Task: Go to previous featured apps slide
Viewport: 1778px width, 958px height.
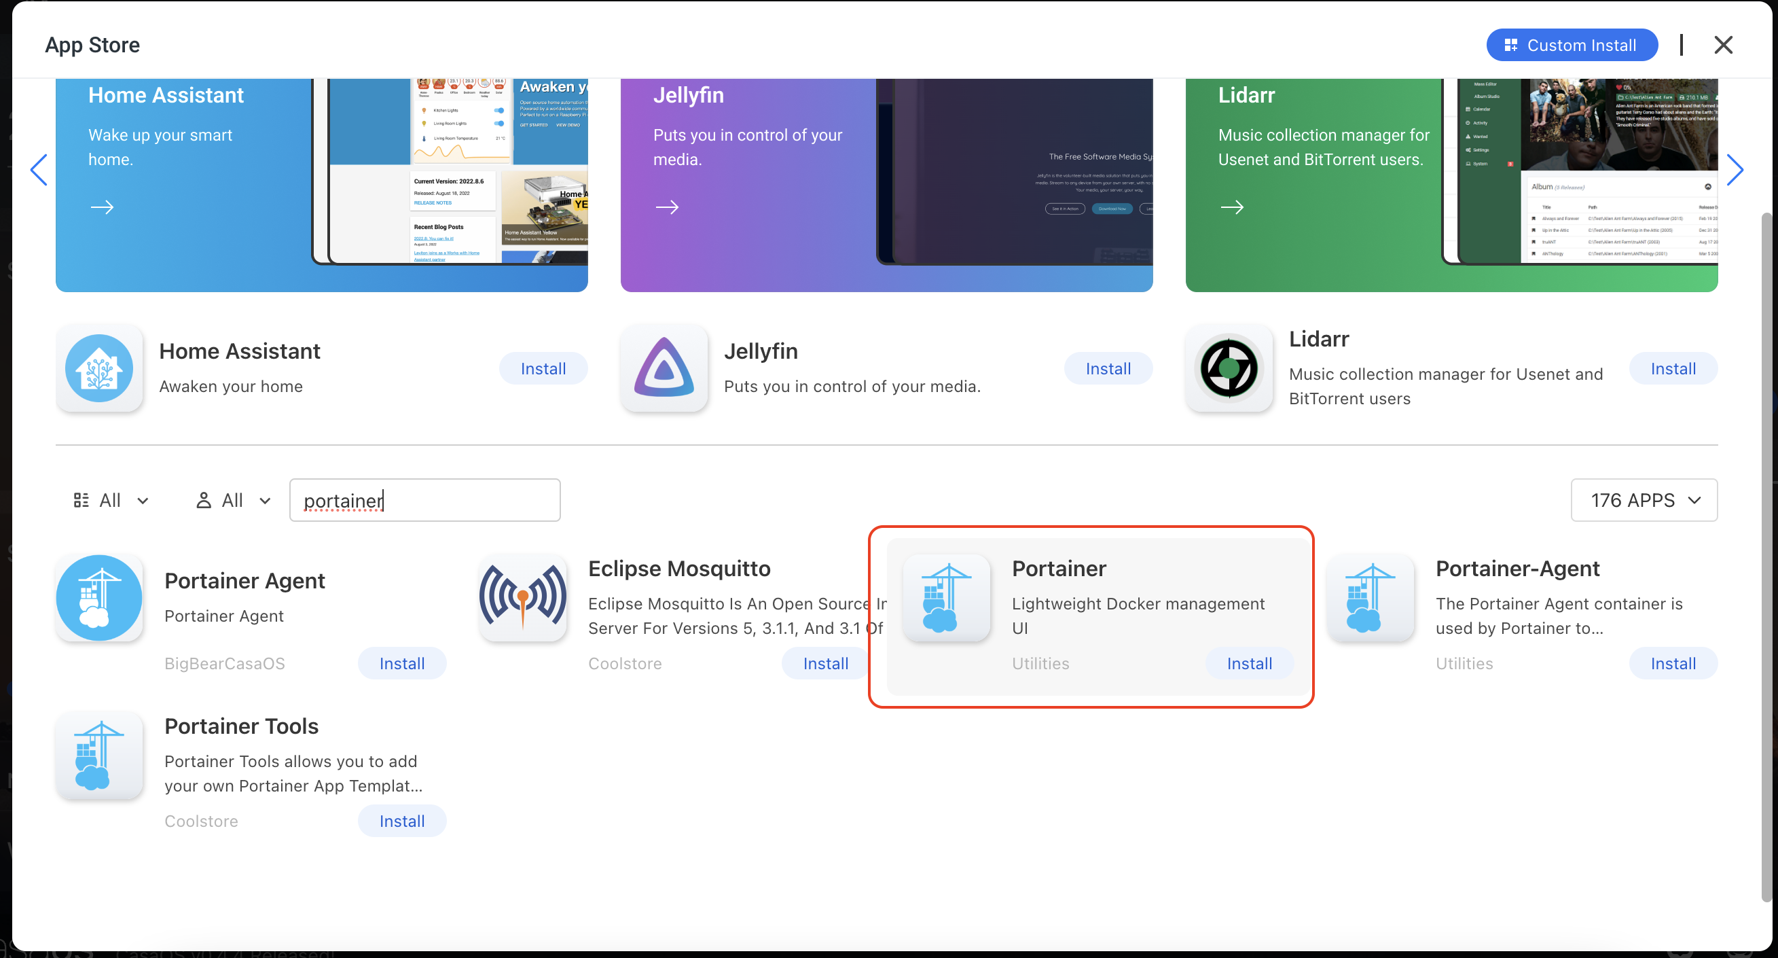Action: point(39,170)
